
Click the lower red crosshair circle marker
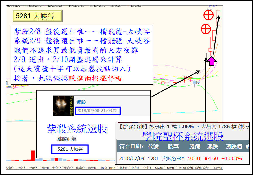click(206, 29)
